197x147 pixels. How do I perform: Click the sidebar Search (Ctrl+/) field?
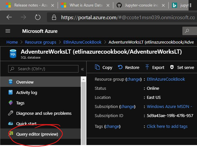tap(43, 69)
